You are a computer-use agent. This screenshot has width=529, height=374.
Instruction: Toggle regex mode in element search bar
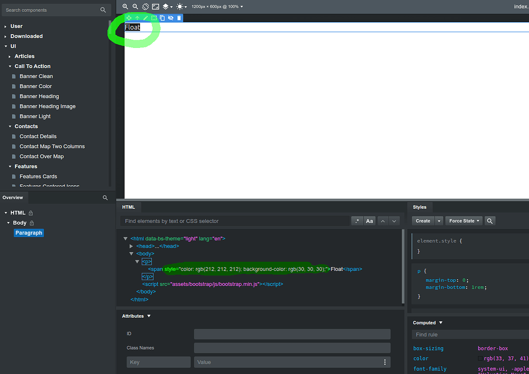tap(357, 221)
